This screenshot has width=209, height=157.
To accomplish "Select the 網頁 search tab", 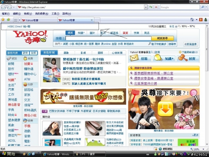I will (70, 33).
